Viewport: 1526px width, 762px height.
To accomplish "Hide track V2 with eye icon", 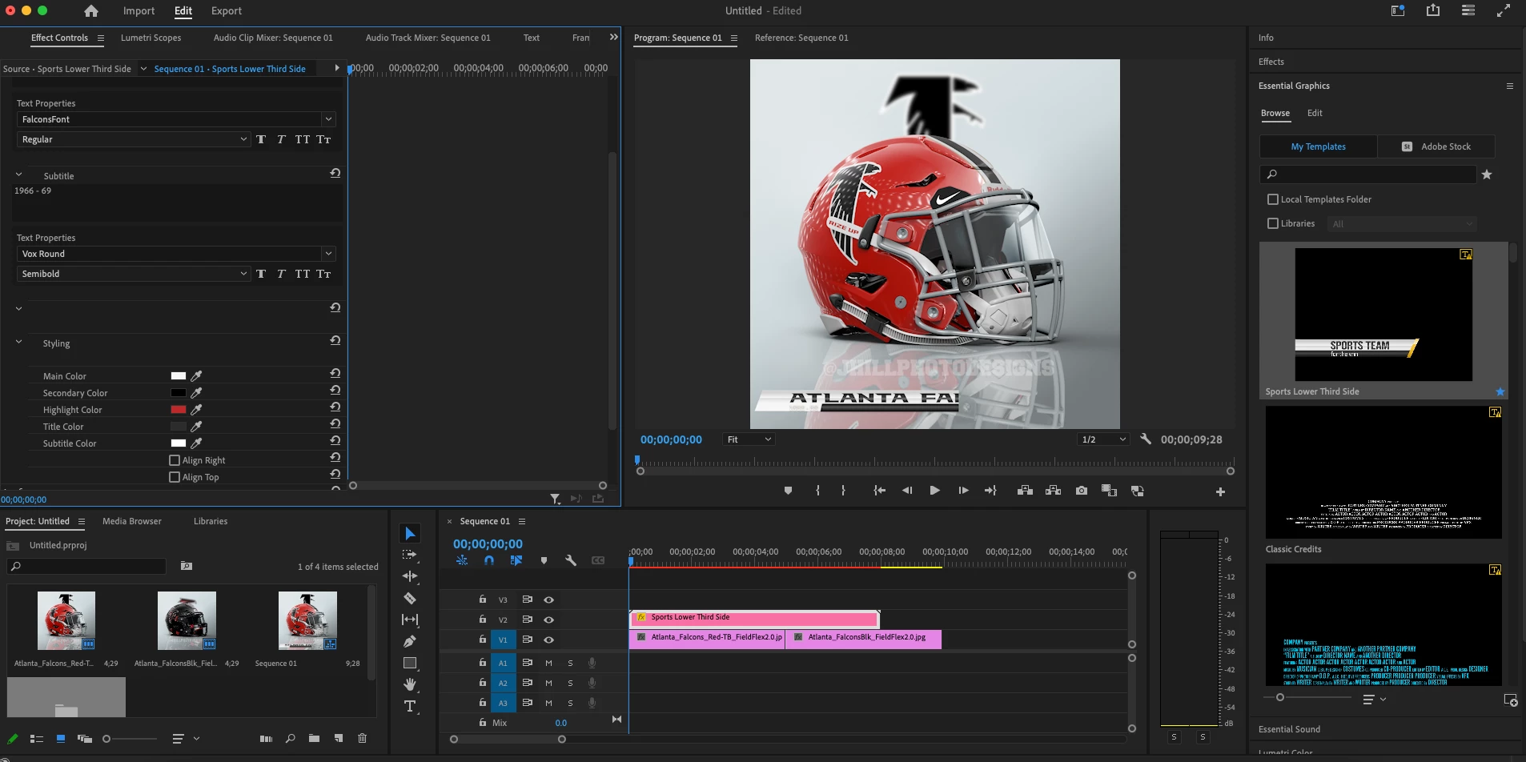I will pyautogui.click(x=548, y=620).
